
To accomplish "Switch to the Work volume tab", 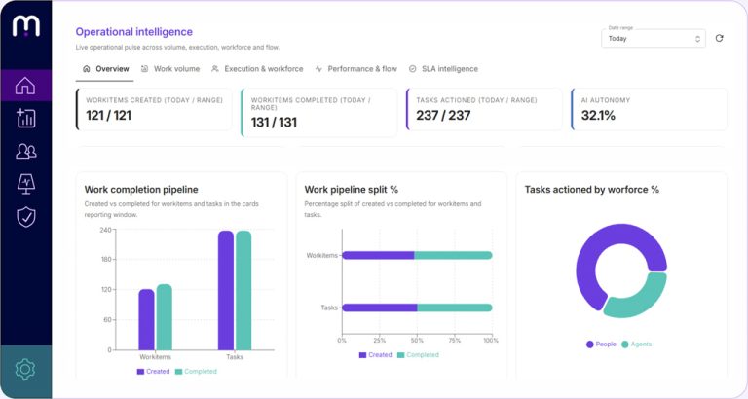I will 170,69.
